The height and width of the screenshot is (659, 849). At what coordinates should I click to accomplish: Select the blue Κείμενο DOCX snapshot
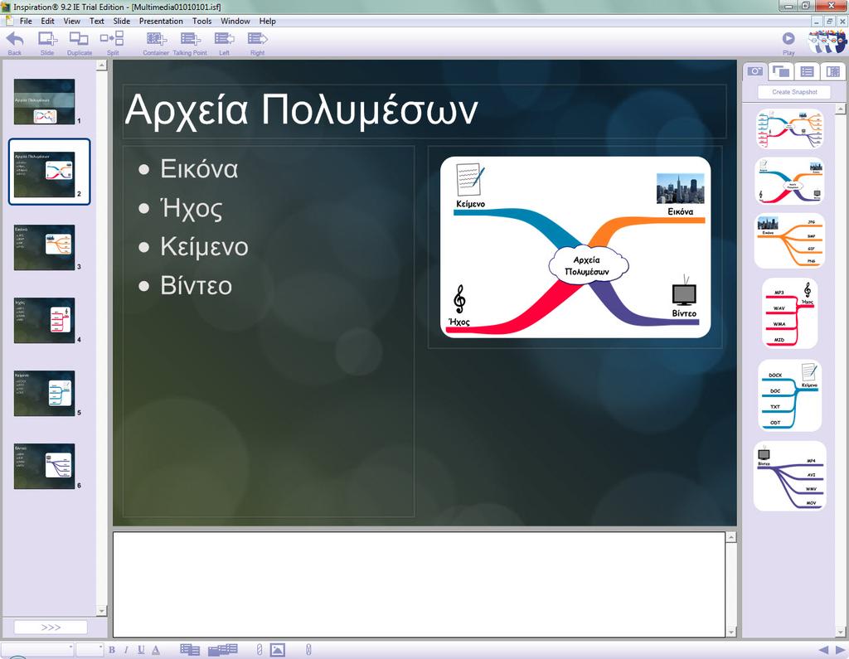pyautogui.click(x=790, y=395)
